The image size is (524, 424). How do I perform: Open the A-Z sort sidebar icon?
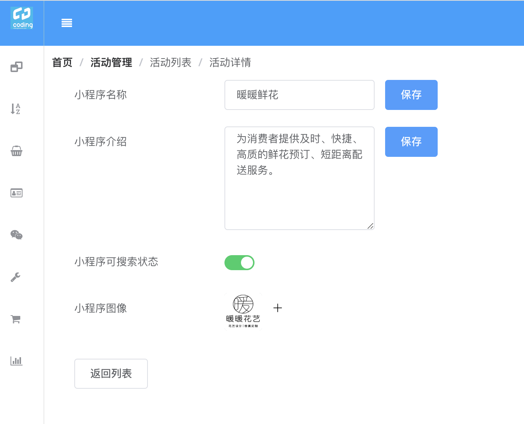[16, 109]
